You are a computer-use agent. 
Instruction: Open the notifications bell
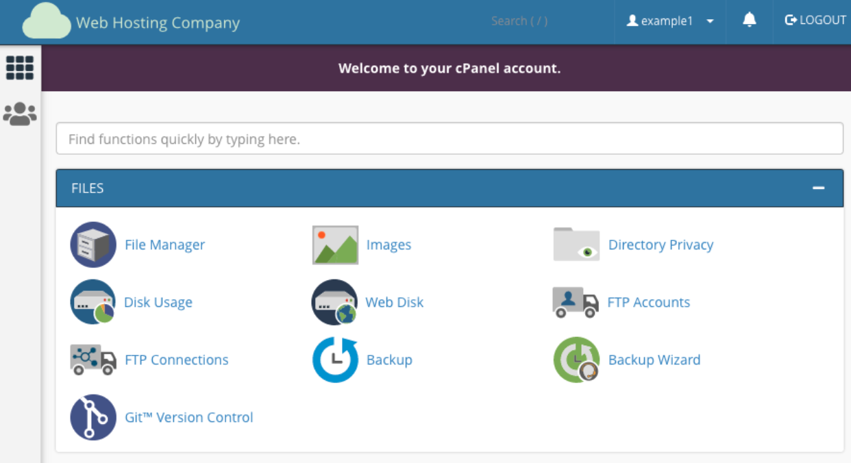point(750,21)
